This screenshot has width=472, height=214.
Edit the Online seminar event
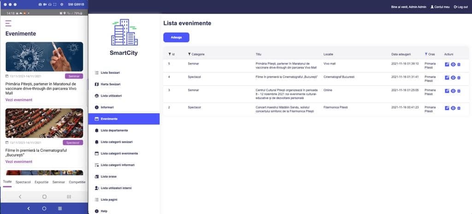[x=447, y=91]
